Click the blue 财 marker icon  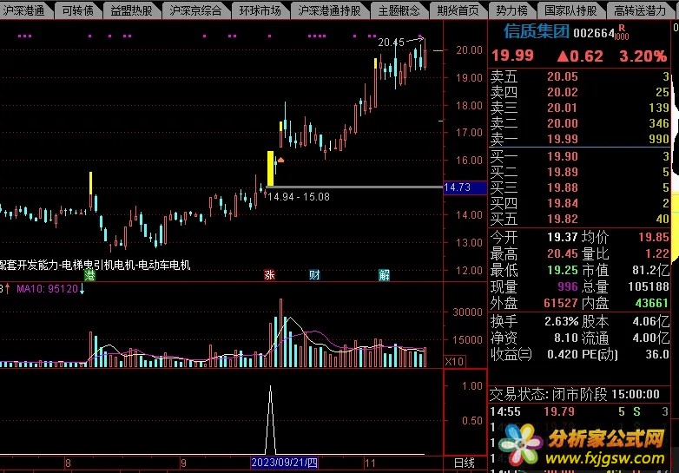[314, 275]
